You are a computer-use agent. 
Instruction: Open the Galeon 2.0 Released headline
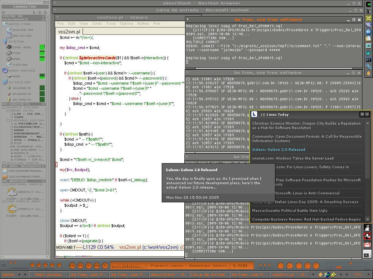pyautogui.click(x=279, y=149)
